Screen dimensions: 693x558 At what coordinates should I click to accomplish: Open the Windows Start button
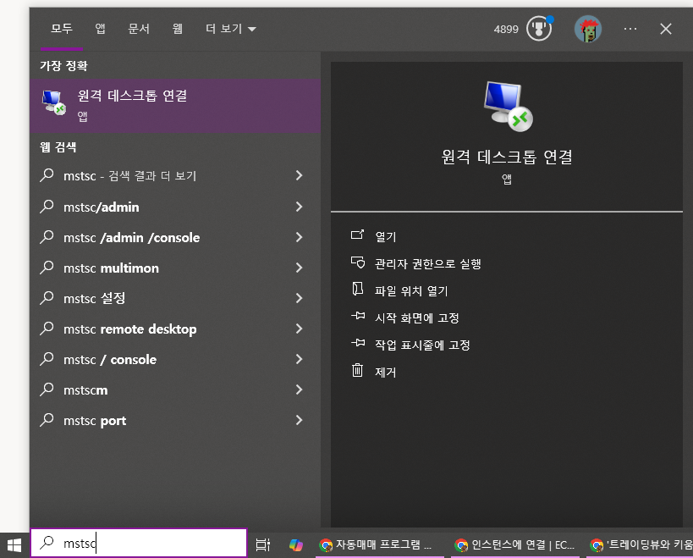pos(14,544)
